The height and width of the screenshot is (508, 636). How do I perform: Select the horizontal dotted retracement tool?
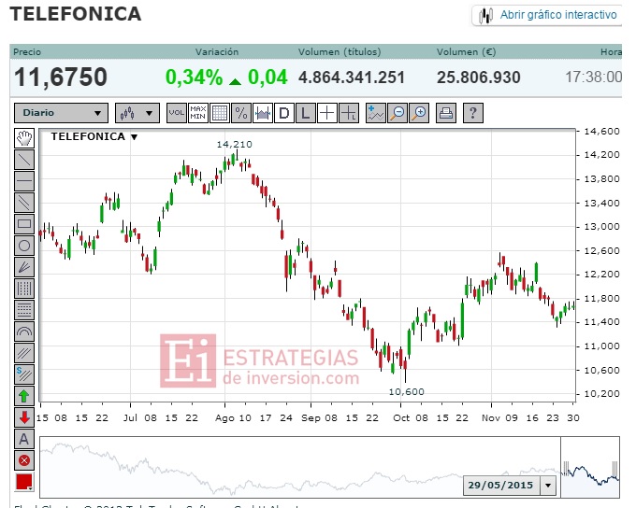coord(24,310)
